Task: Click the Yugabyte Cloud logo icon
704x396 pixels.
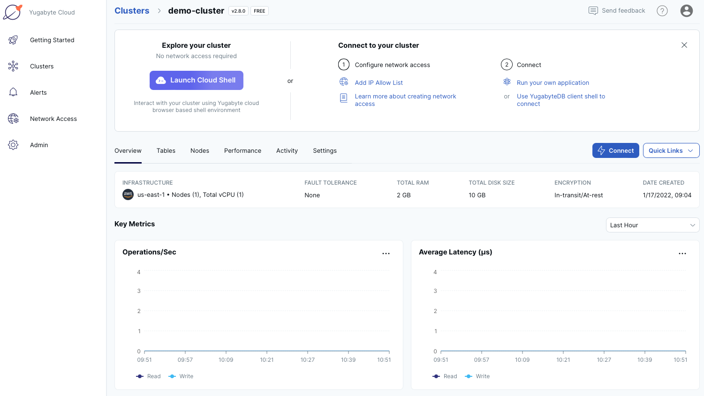Action: (x=13, y=12)
